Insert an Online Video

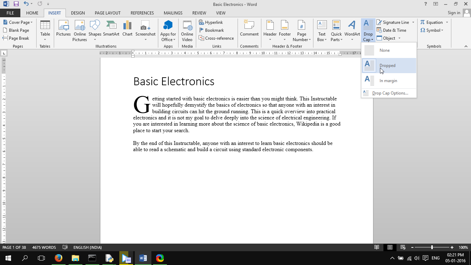(187, 31)
